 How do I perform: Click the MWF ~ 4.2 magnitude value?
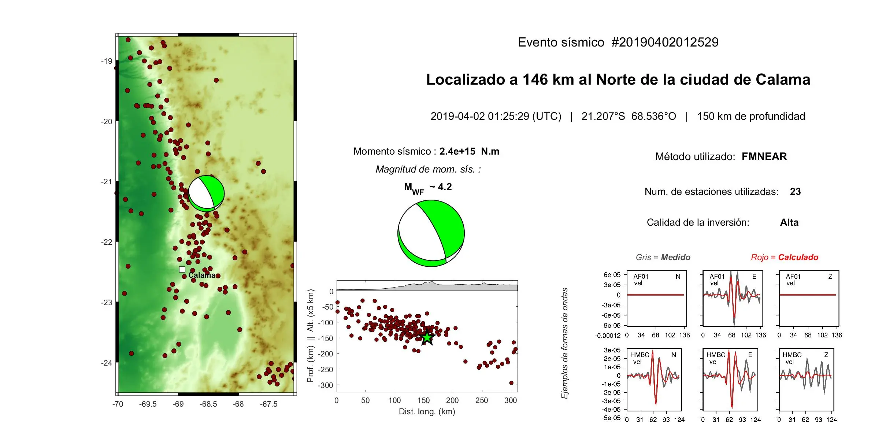pyautogui.click(x=428, y=188)
